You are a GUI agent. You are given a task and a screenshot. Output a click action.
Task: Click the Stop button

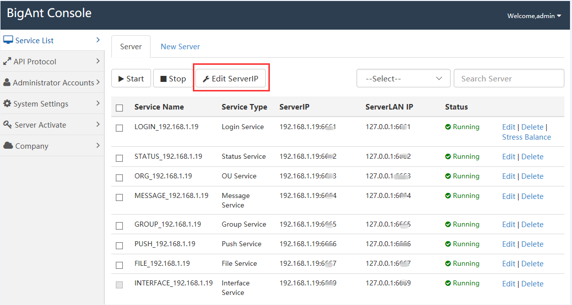(173, 78)
